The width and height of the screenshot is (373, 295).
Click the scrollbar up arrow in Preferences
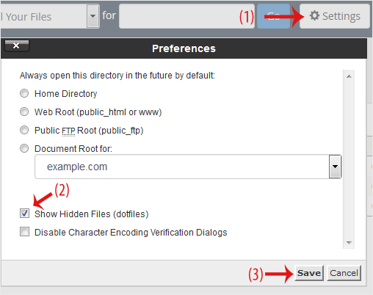pyautogui.click(x=349, y=76)
